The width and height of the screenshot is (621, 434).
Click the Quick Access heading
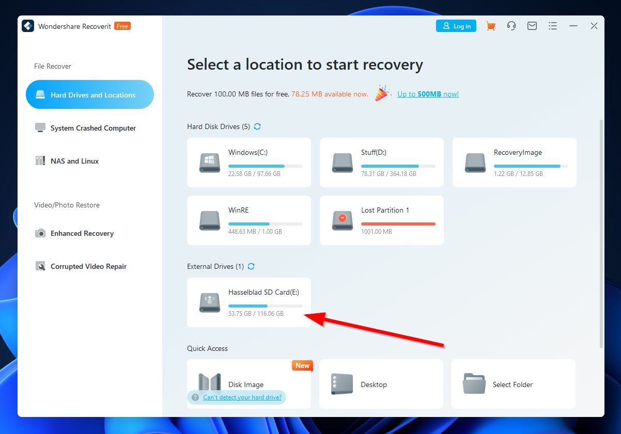(x=207, y=348)
